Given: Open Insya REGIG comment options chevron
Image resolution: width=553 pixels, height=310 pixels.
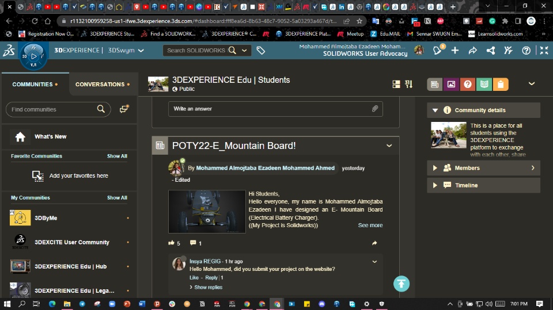Looking at the screenshot, I should coord(374,262).
